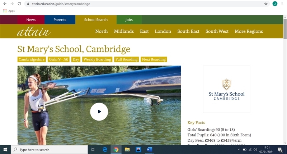
Task: Open the notification center icon
Action: [x=280, y=150]
